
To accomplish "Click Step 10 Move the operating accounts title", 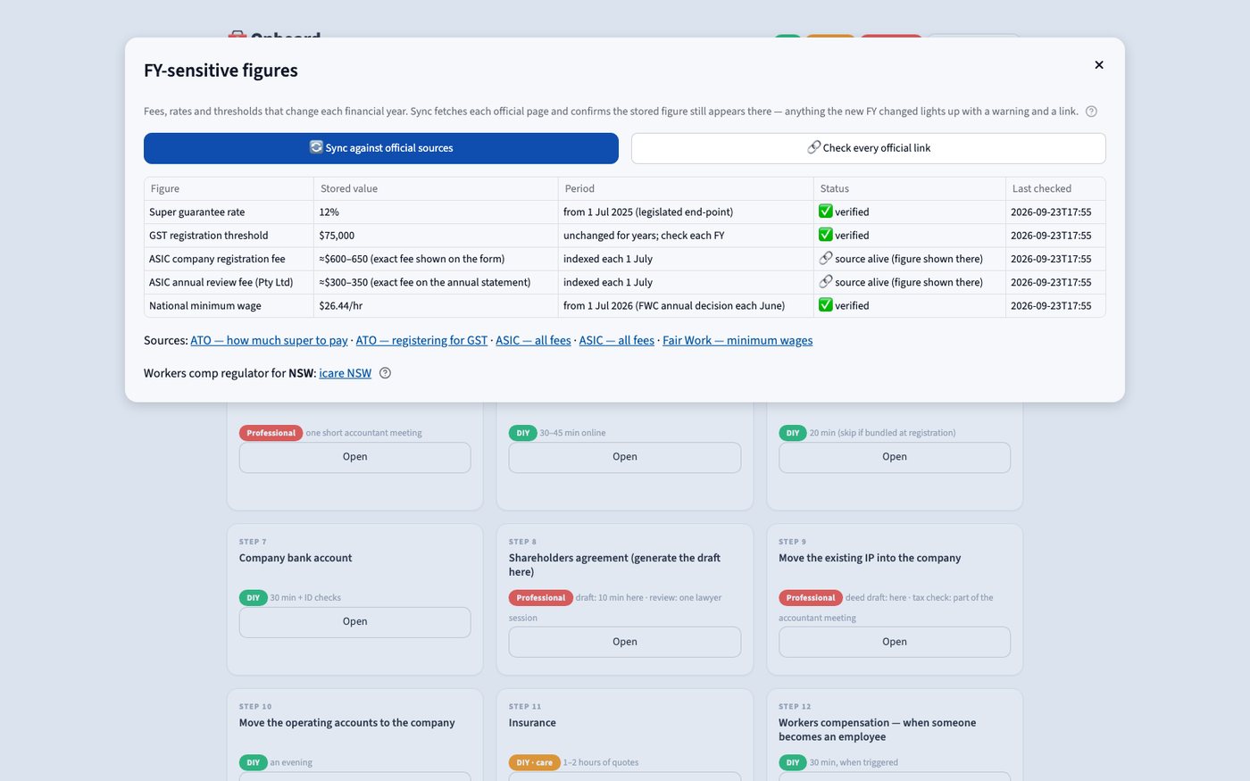I will [x=346, y=723].
